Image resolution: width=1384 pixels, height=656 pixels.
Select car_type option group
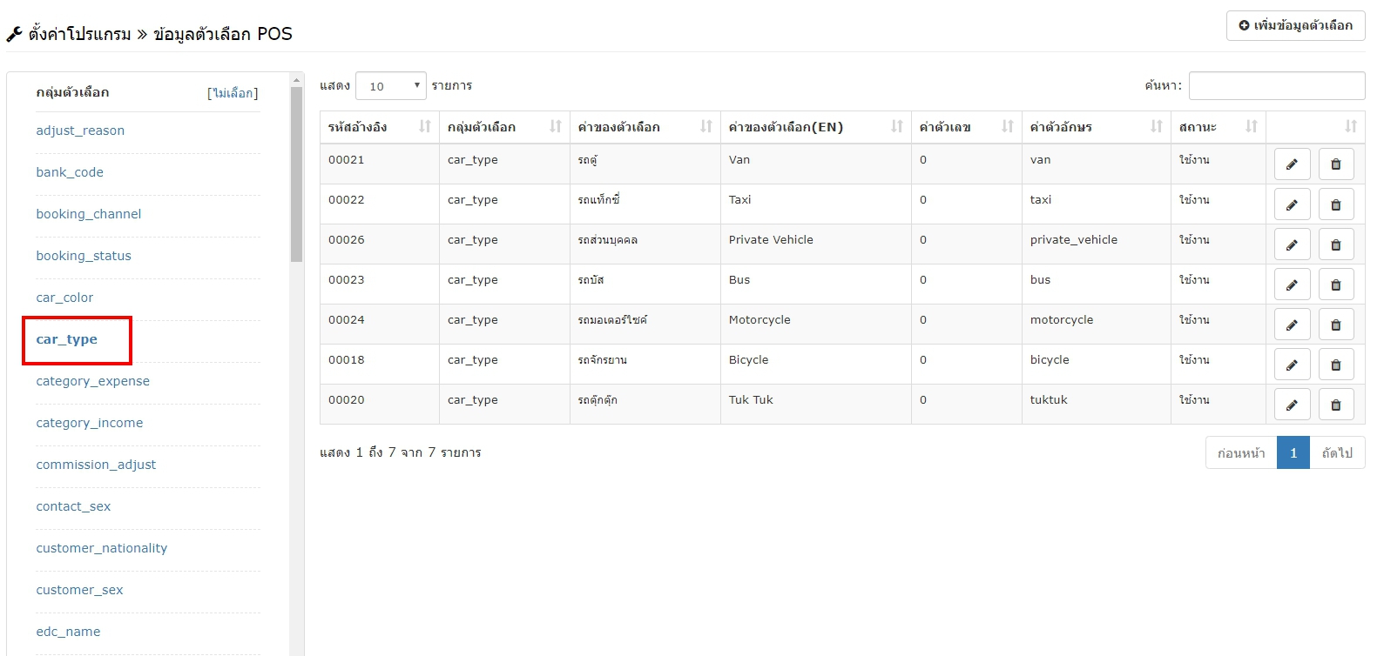(x=67, y=339)
